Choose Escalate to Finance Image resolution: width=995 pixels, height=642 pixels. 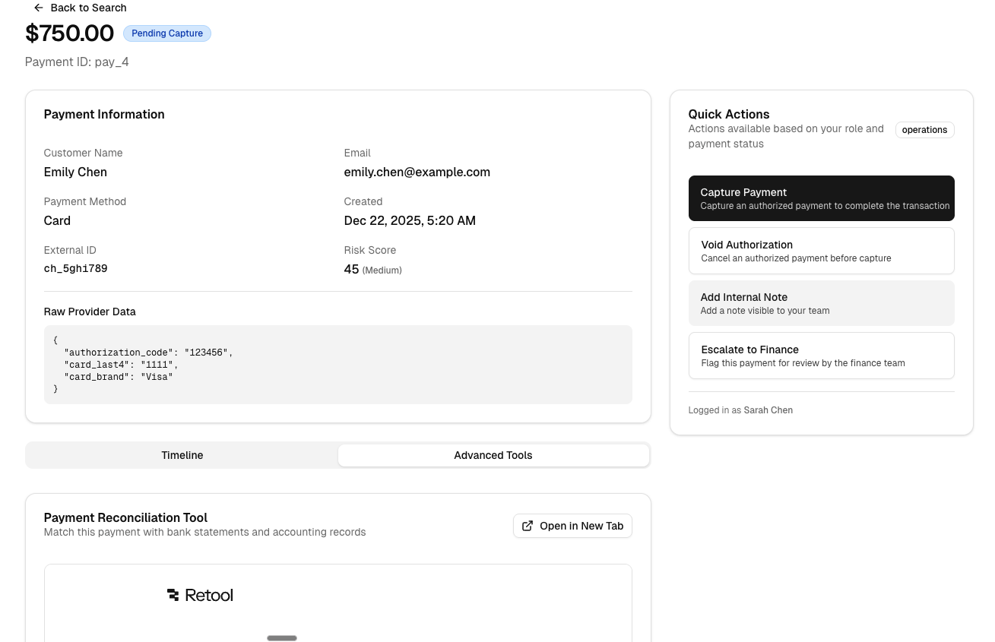click(821, 355)
